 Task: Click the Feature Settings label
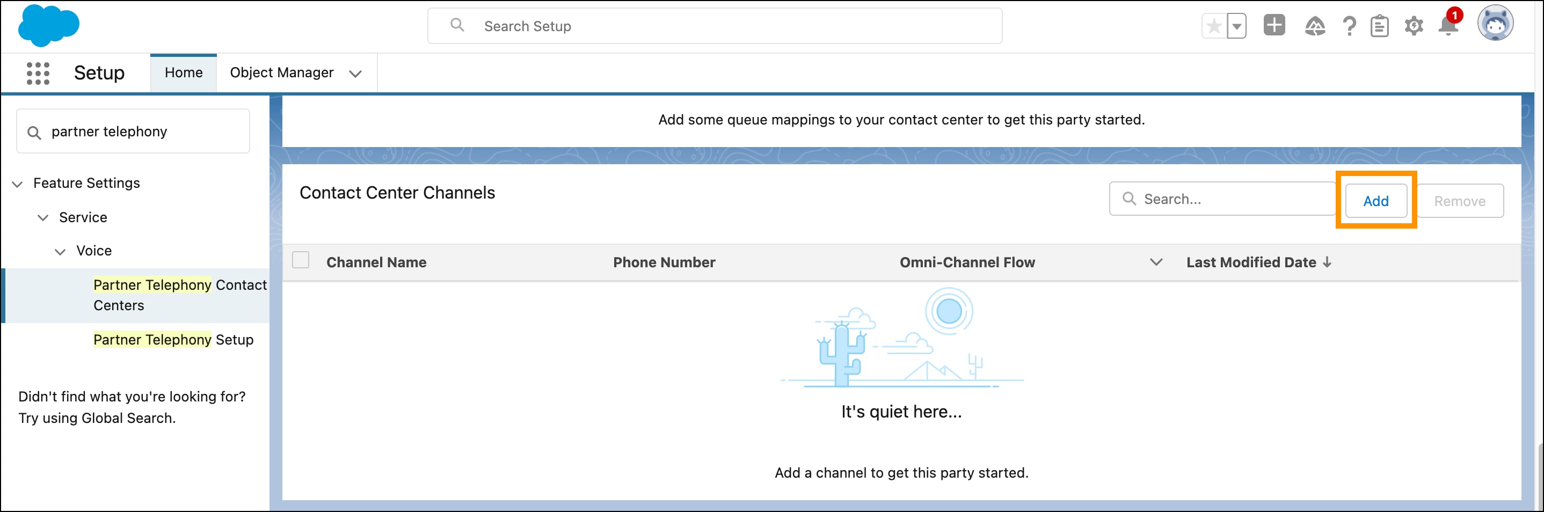86,184
